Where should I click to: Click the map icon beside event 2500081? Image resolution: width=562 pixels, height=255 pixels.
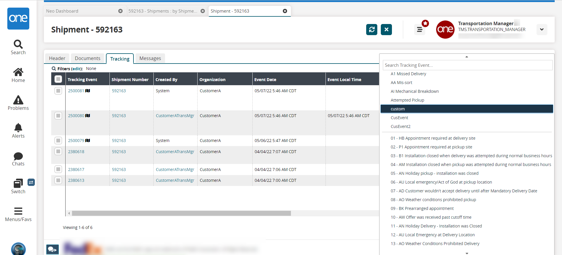click(x=88, y=91)
